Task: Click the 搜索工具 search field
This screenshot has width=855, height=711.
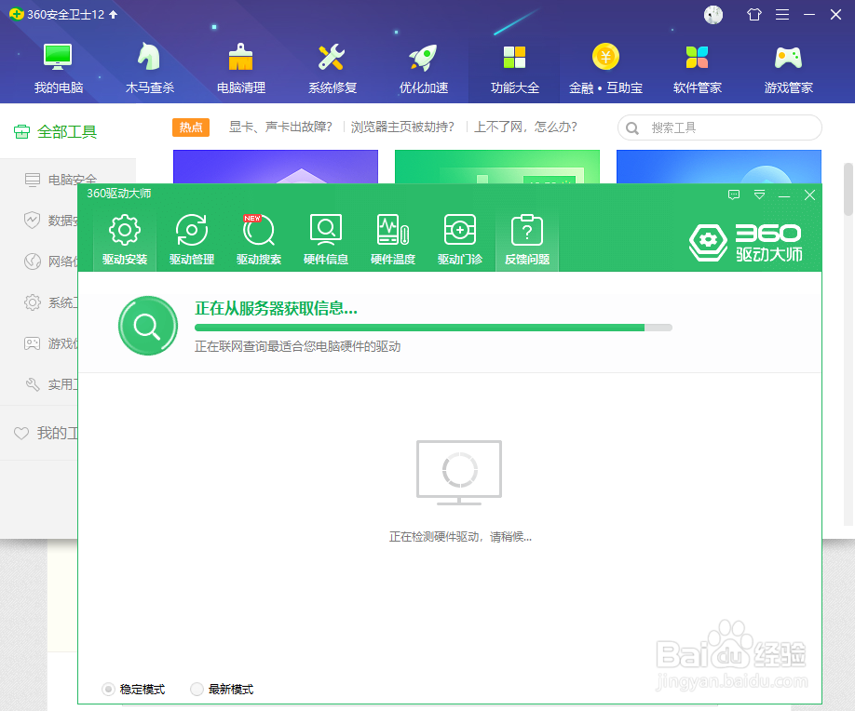Action: point(719,128)
